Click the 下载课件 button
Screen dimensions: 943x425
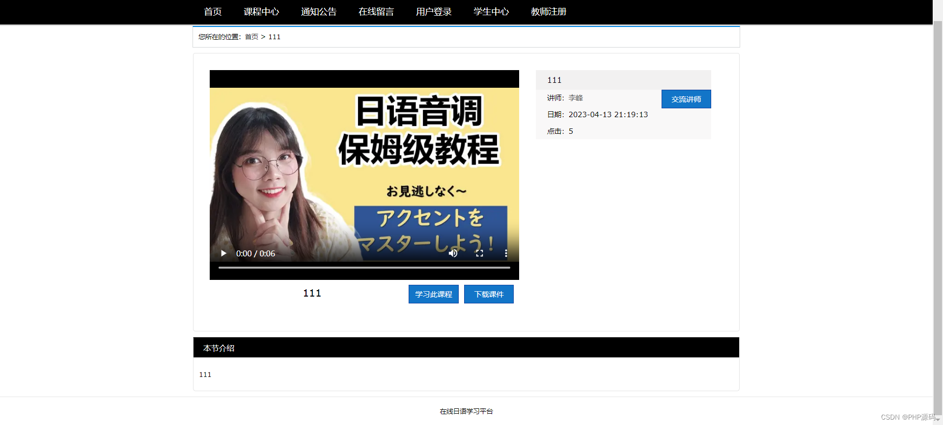tap(489, 294)
